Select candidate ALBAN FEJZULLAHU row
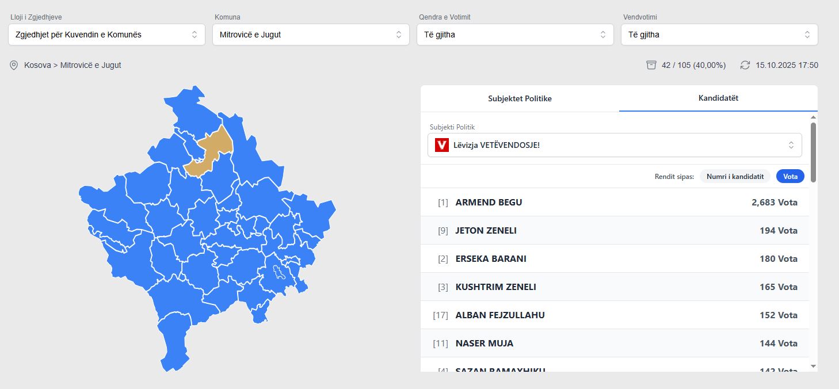839x389 pixels. pyautogui.click(x=615, y=315)
